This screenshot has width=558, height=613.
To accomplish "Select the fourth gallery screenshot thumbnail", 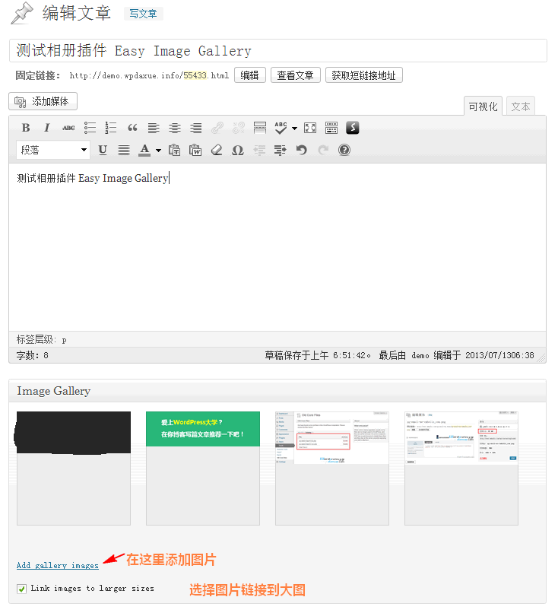I will coord(461,468).
